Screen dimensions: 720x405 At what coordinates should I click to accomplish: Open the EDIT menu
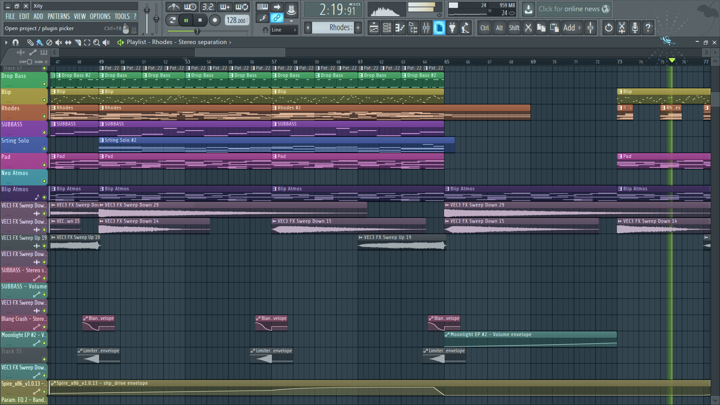pos(24,16)
